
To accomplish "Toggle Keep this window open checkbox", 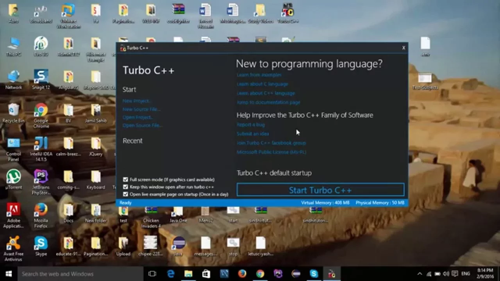I will 125,187.
